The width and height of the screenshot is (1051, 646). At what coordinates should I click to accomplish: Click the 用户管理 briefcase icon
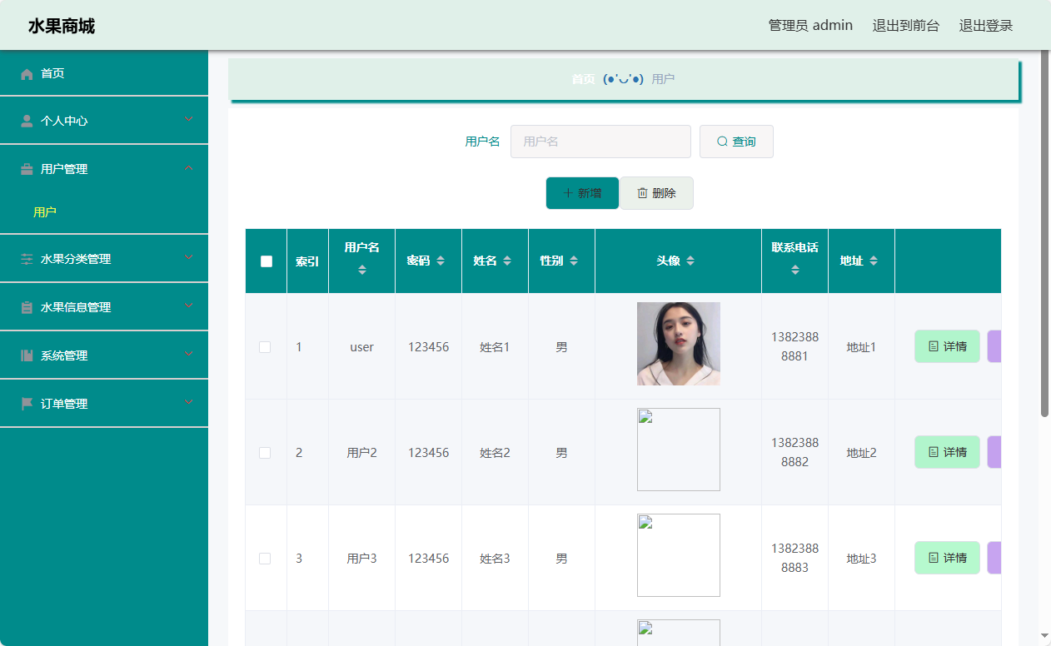tap(26, 168)
